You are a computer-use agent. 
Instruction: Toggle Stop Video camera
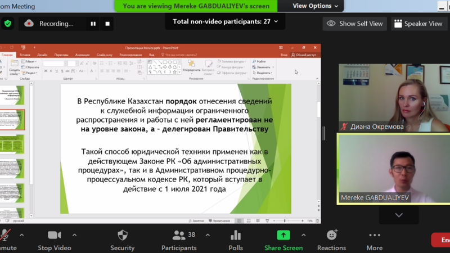tap(54, 240)
